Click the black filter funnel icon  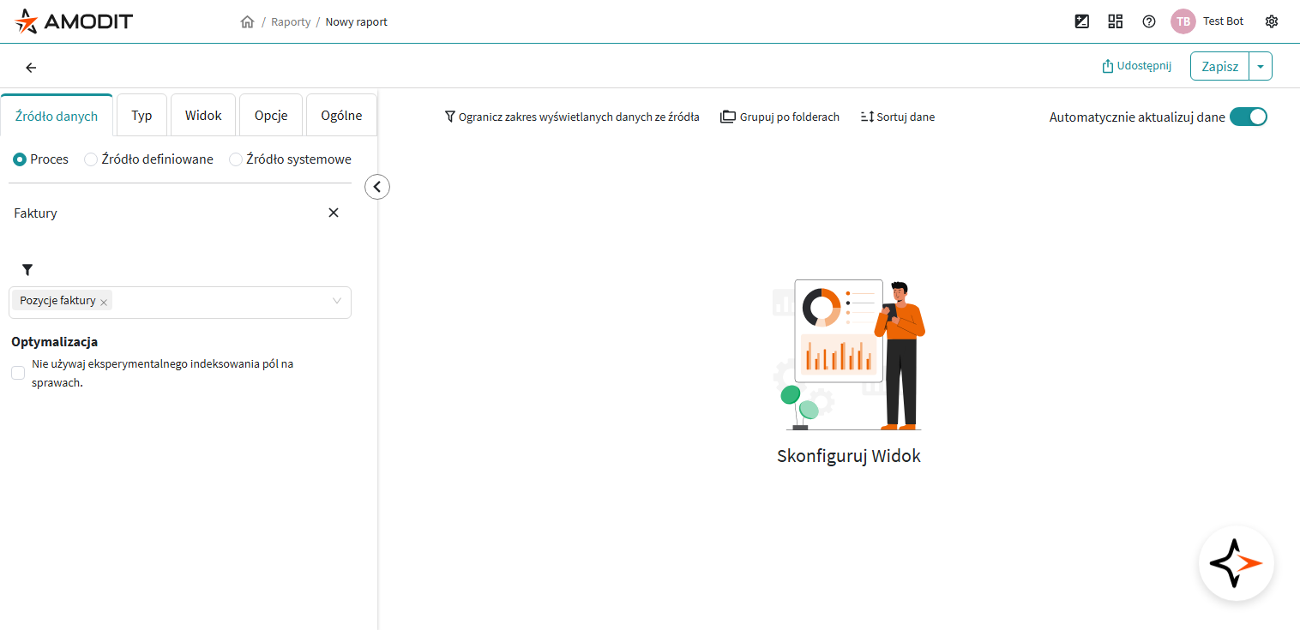(27, 270)
